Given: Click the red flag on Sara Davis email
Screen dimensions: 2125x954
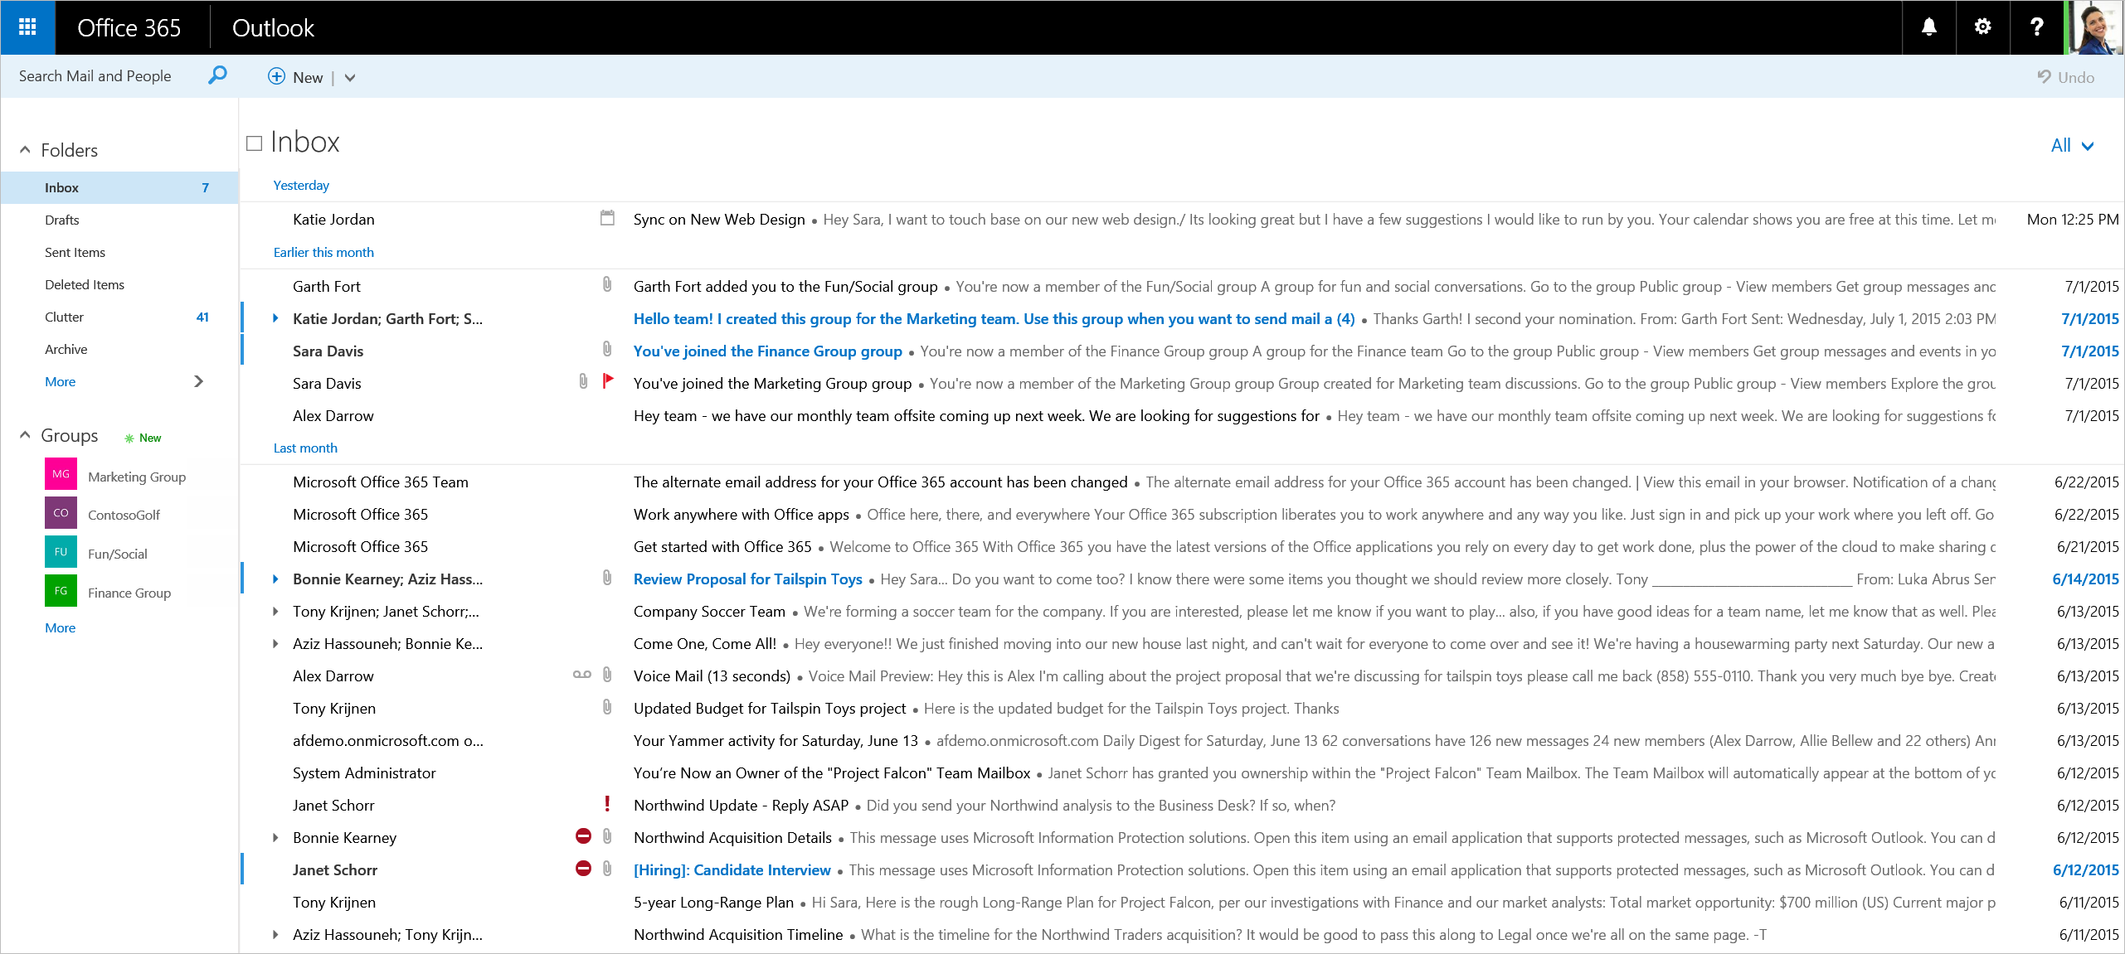Looking at the screenshot, I should pyautogui.click(x=608, y=381).
